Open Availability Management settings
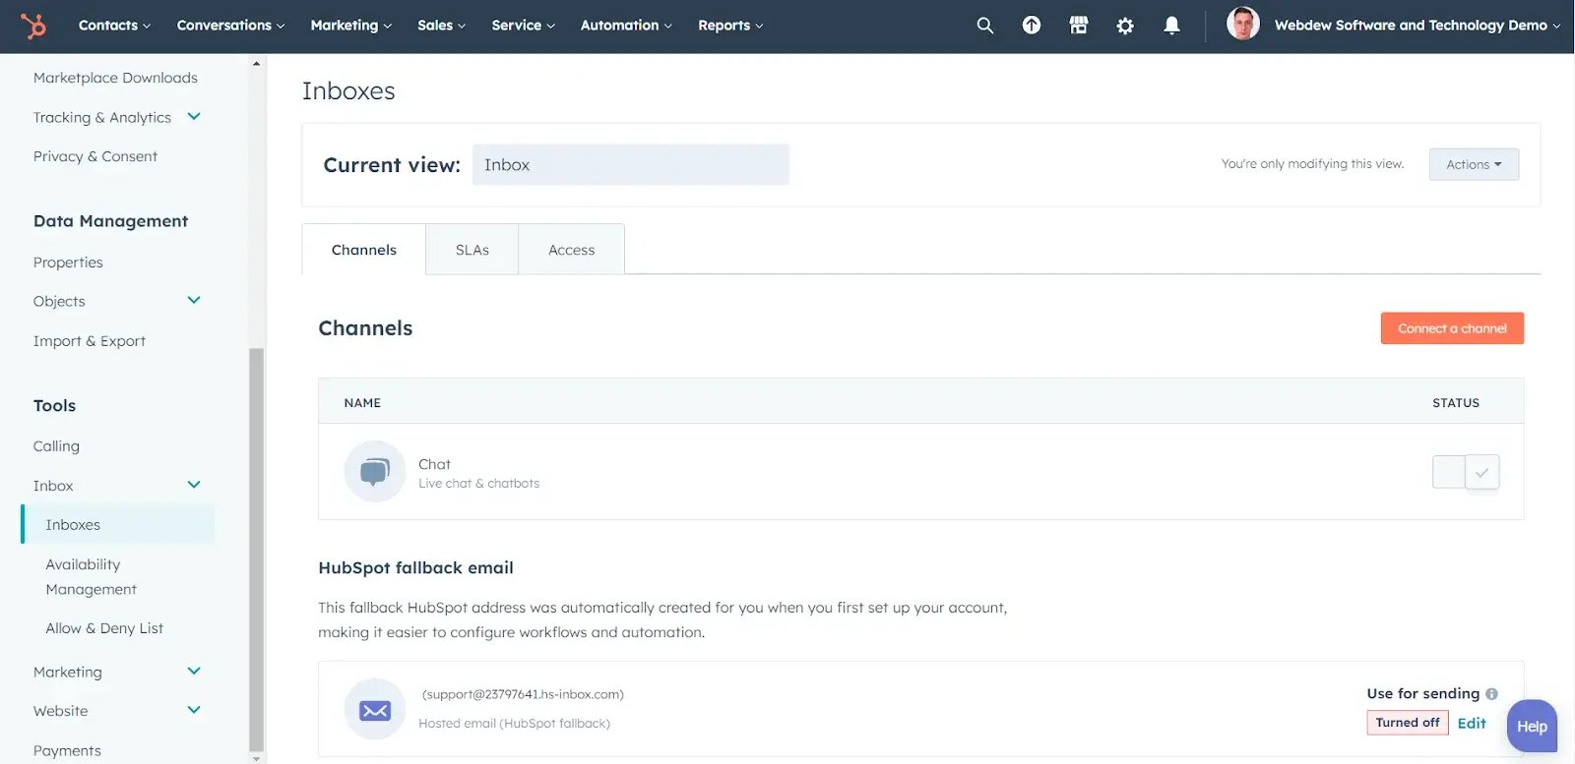Image resolution: width=1575 pixels, height=764 pixels. [x=91, y=576]
